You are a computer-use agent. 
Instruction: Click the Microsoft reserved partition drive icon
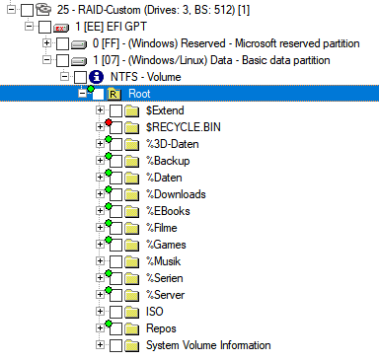[x=79, y=43]
